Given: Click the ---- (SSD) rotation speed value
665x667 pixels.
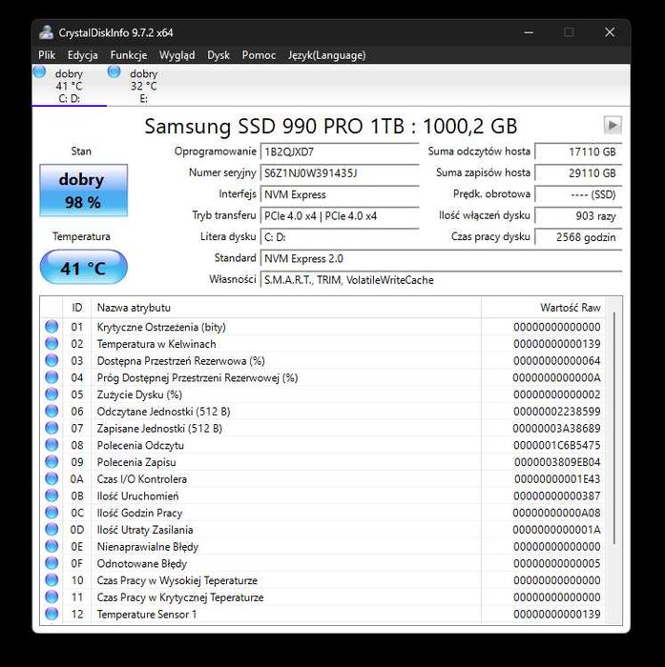Looking at the screenshot, I should pyautogui.click(x=578, y=194).
